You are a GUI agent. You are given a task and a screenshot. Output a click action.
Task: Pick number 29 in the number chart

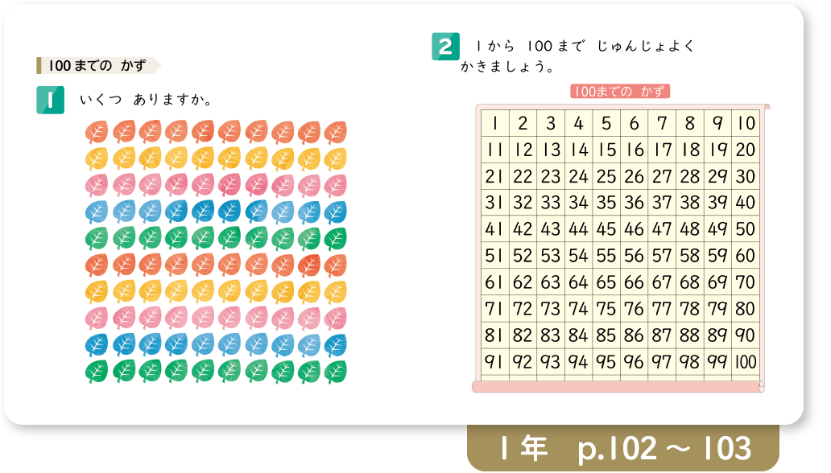(x=717, y=175)
